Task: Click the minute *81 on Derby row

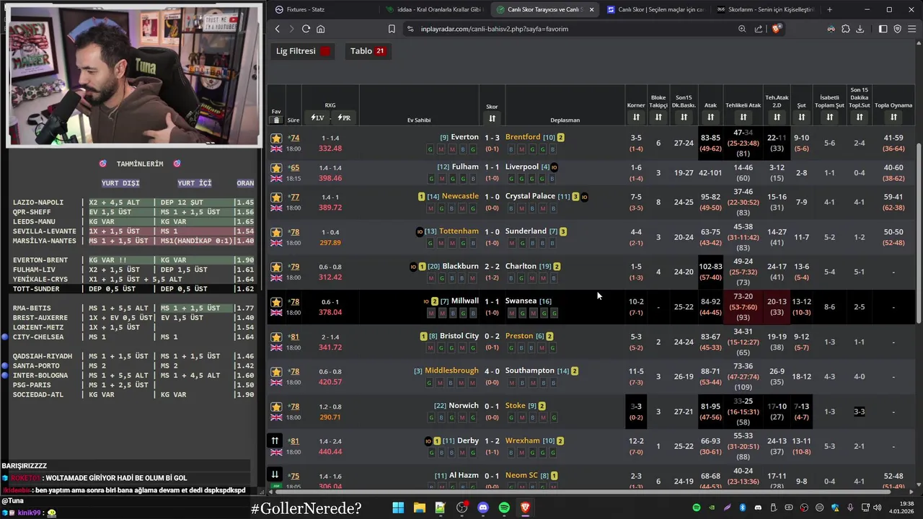Action: click(x=293, y=440)
